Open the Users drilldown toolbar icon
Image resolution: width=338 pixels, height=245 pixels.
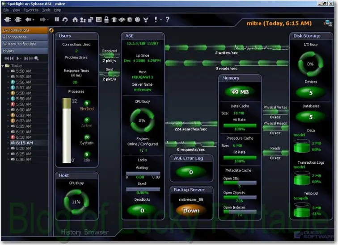coord(83,20)
